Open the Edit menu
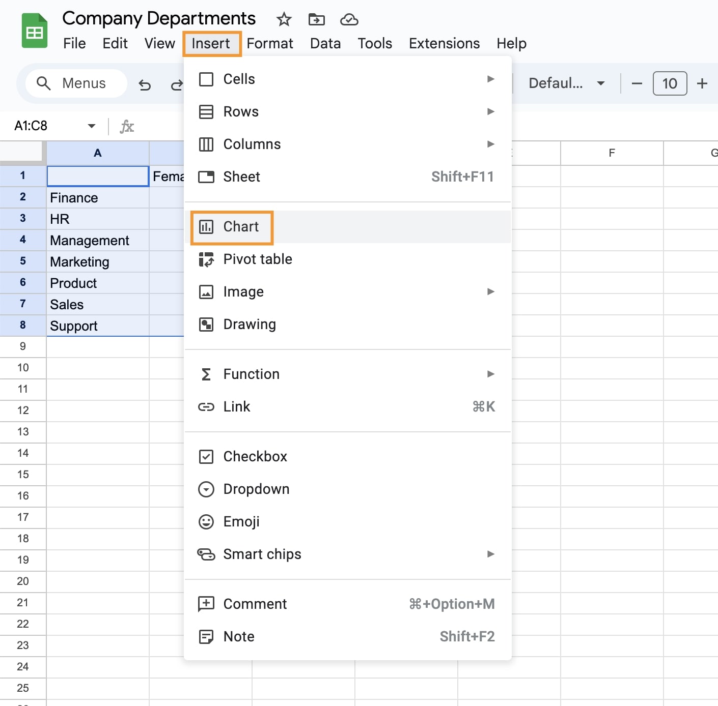 [x=115, y=44]
